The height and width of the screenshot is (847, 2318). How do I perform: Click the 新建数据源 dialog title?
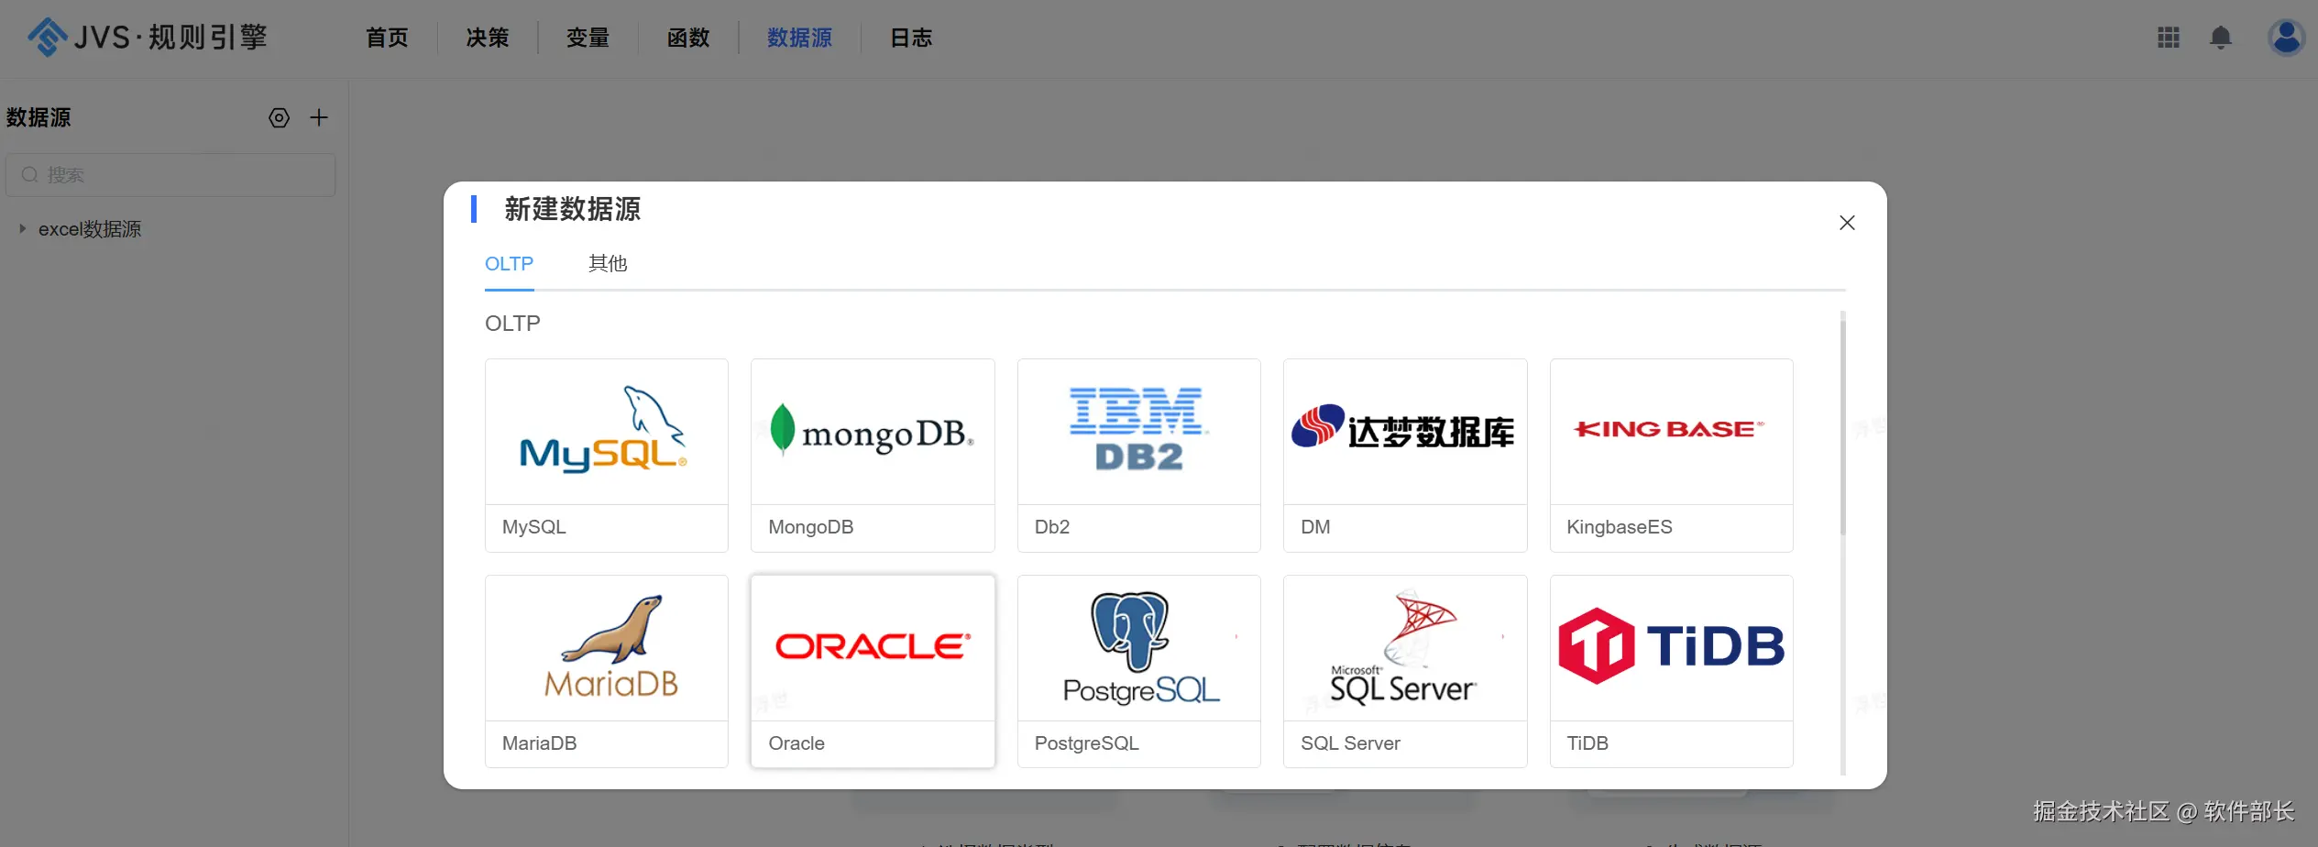pyautogui.click(x=573, y=209)
